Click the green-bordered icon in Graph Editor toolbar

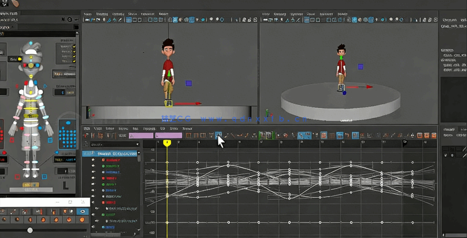(x=262, y=135)
